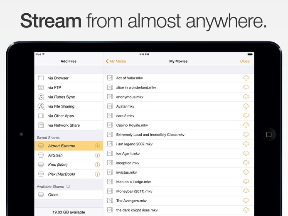The height and width of the screenshot is (216, 288).
Task: Select alice in wonderland.mkv file
Action: 179,88
